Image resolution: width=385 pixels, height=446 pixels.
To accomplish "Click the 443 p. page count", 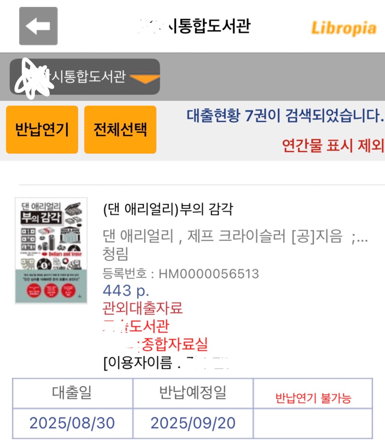I will coord(126,291).
